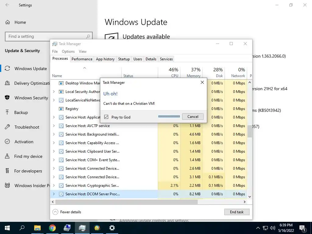Switch to Users tab

(137, 59)
